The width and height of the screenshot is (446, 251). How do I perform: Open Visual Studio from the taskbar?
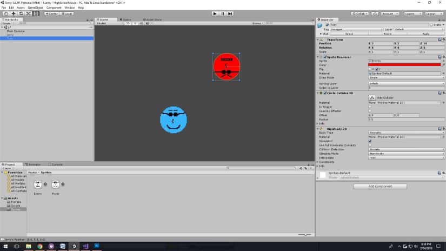pos(85,246)
